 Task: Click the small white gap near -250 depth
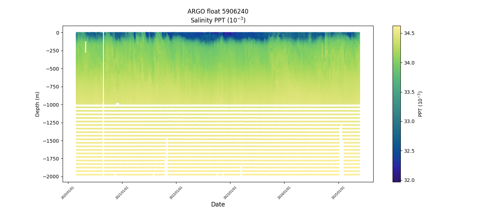click(x=86, y=47)
